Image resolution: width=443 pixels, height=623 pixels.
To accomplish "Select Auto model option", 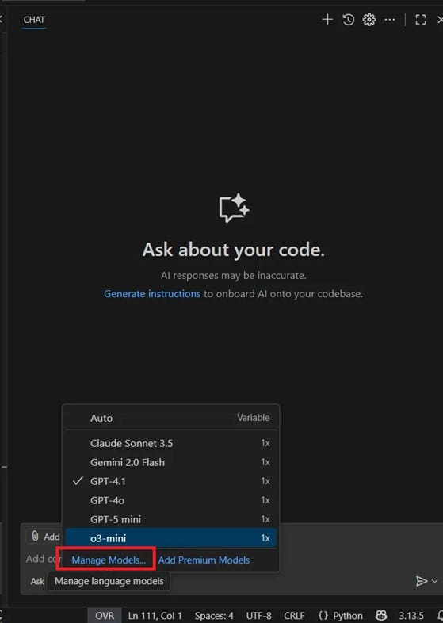I will 171,418.
